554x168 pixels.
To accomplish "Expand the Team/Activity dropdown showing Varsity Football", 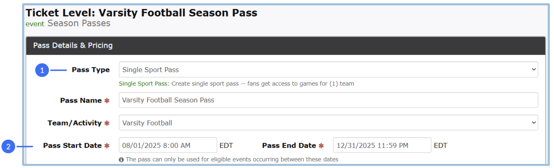I will (x=328, y=123).
